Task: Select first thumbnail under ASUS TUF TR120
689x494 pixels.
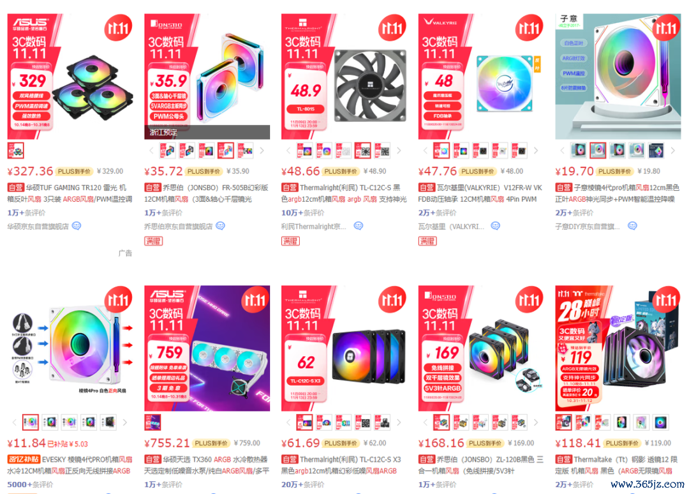Action: point(16,151)
